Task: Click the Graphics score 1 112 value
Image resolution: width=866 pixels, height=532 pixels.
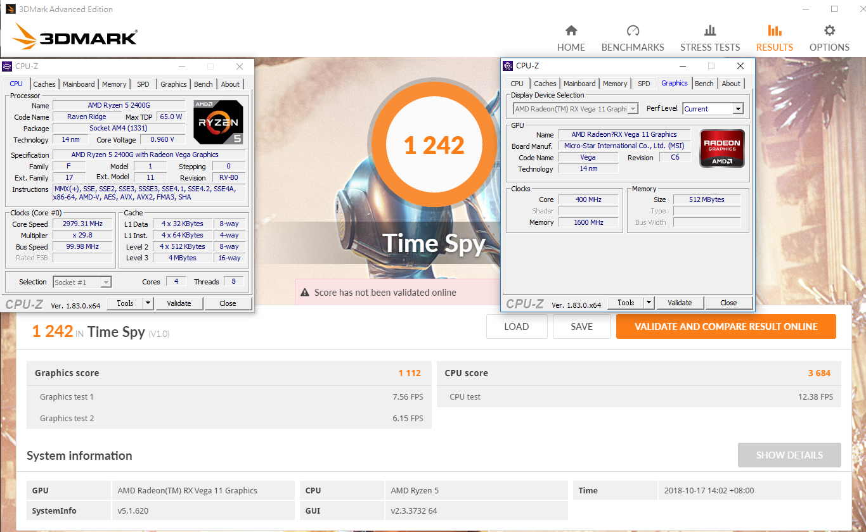Action: (410, 373)
